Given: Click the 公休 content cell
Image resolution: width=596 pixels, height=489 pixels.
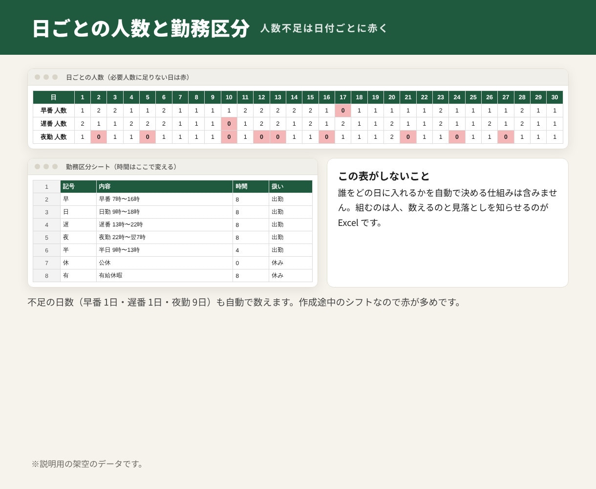Looking at the screenshot, I should tap(165, 263).
